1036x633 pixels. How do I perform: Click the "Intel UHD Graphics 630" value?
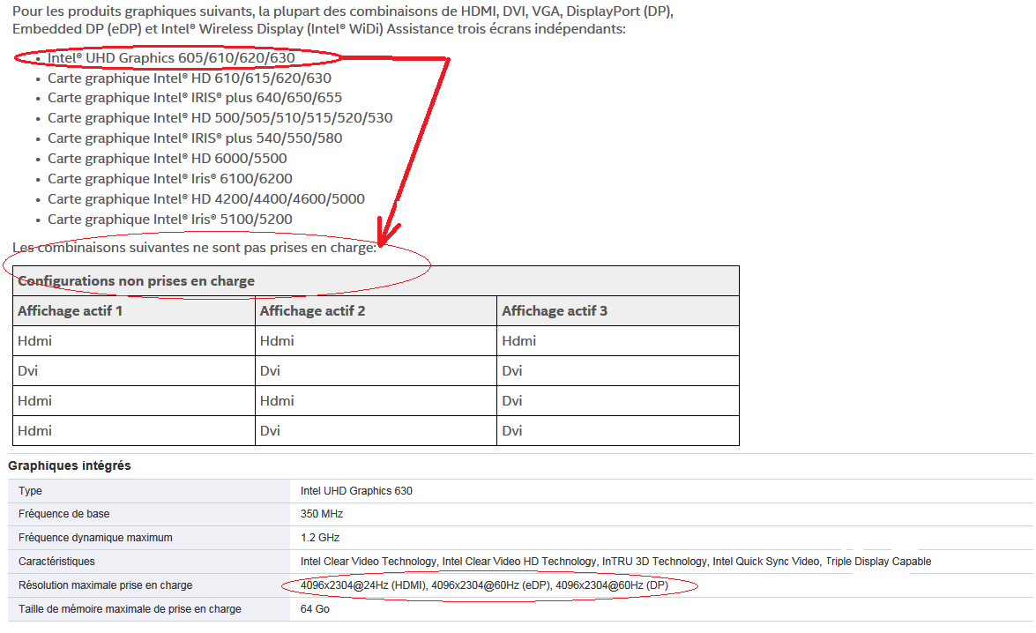[356, 491]
